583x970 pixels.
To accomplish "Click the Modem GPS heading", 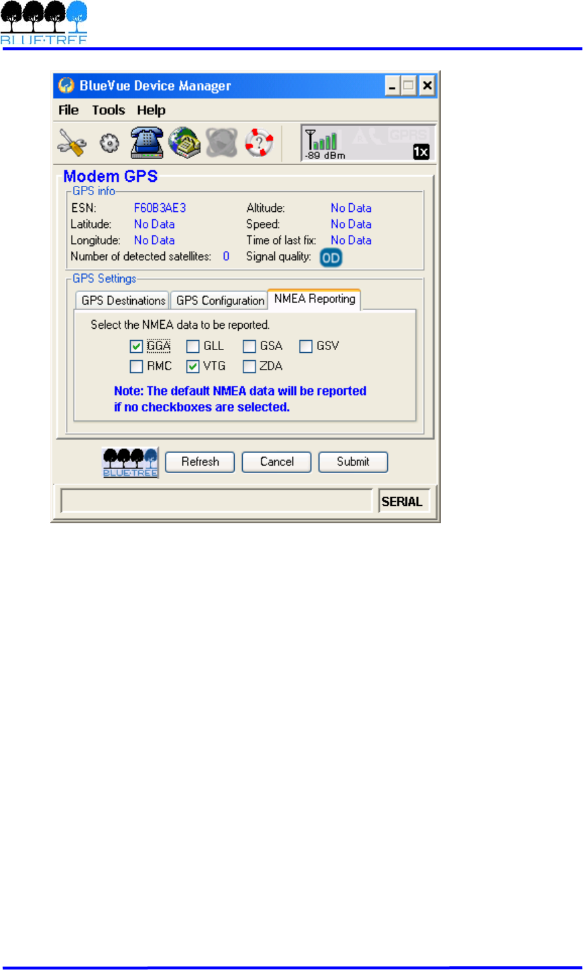I will (x=111, y=176).
